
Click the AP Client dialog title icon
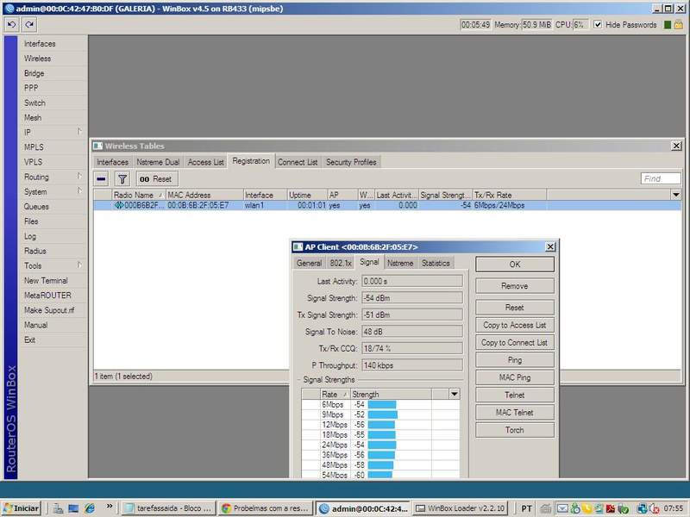(x=298, y=247)
